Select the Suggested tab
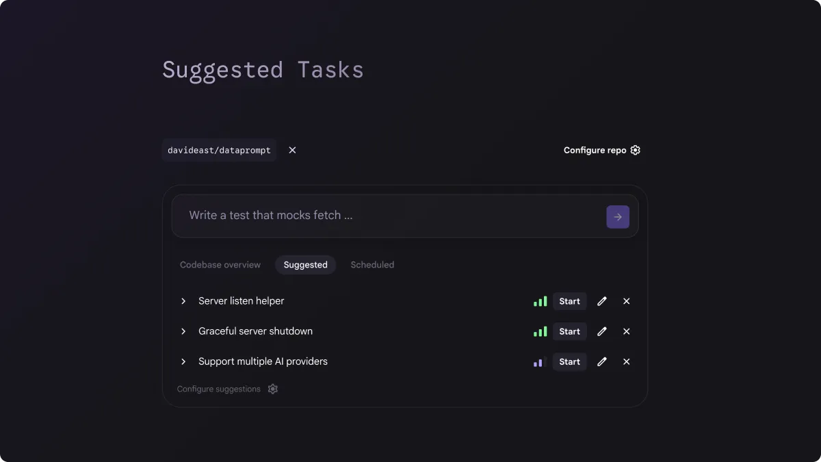Image resolution: width=821 pixels, height=462 pixels. (305, 264)
